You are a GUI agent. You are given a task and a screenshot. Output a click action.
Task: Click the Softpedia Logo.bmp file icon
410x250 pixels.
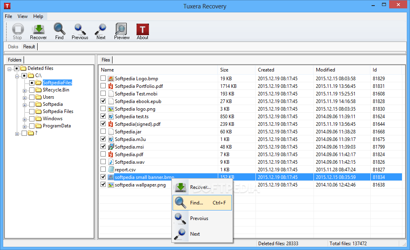point(111,78)
